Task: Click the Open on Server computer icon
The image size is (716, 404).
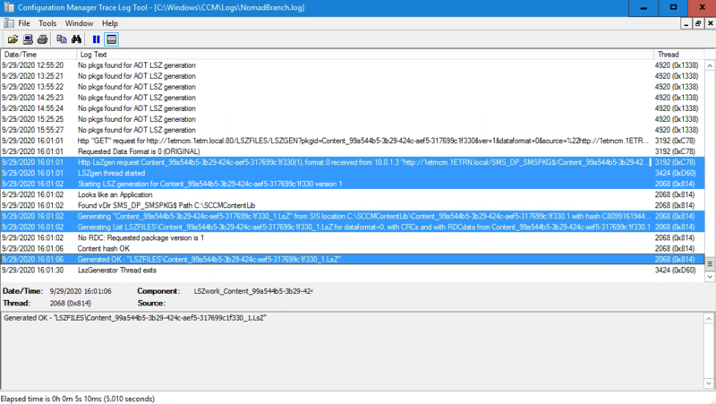Action: tap(28, 39)
